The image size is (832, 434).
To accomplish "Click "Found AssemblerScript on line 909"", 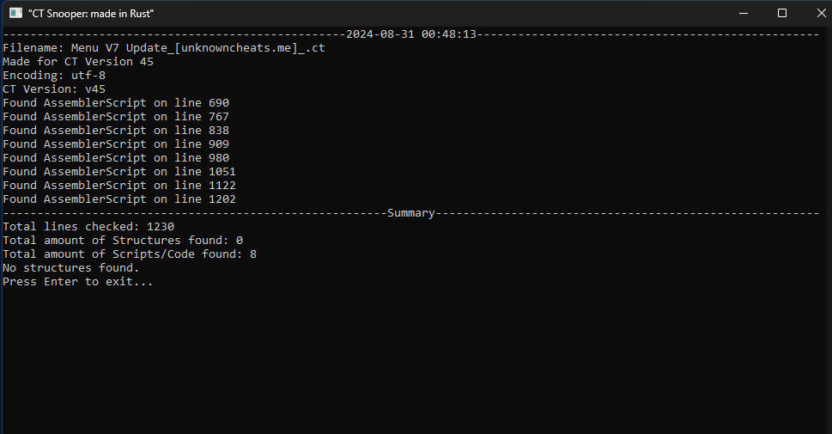I will [x=116, y=144].
